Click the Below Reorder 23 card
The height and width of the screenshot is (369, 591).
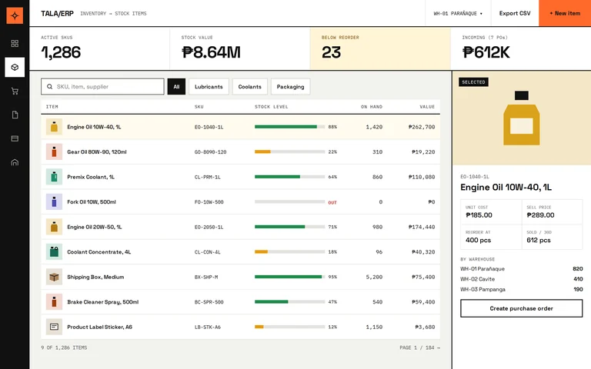[380, 48]
